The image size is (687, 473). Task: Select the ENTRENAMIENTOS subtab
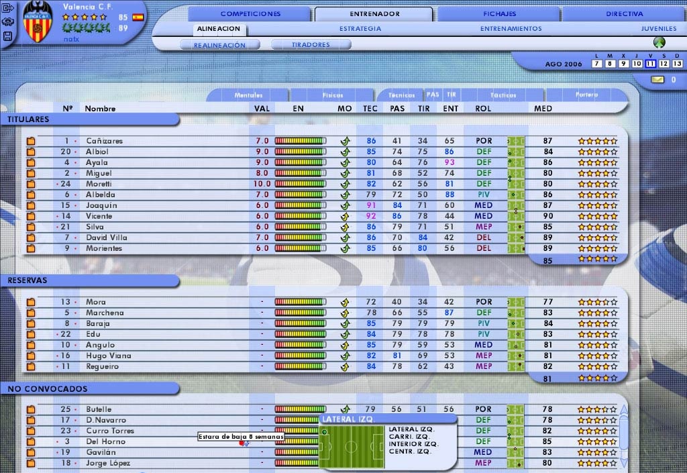tap(511, 29)
